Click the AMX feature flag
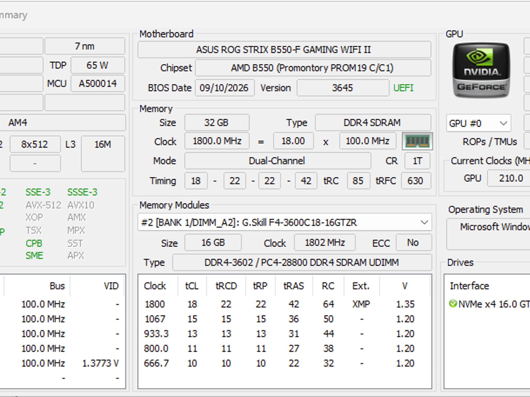 coord(76,217)
